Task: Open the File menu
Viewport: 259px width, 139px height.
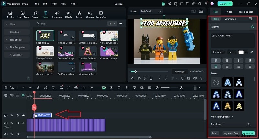Action: point(37,4)
